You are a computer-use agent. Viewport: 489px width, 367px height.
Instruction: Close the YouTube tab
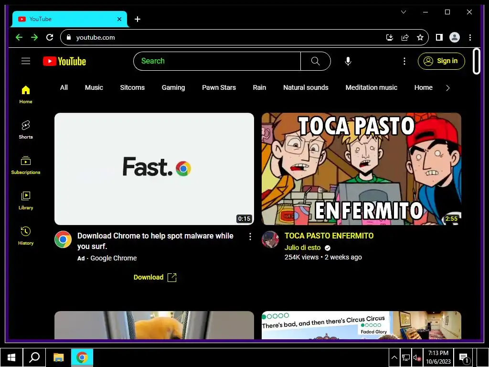[x=119, y=19]
